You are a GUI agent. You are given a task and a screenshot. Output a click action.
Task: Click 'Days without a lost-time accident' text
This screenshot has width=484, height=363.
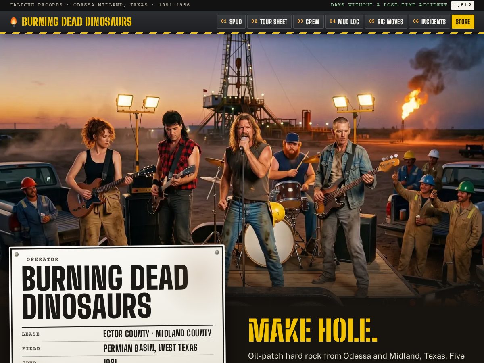pyautogui.click(x=389, y=5)
